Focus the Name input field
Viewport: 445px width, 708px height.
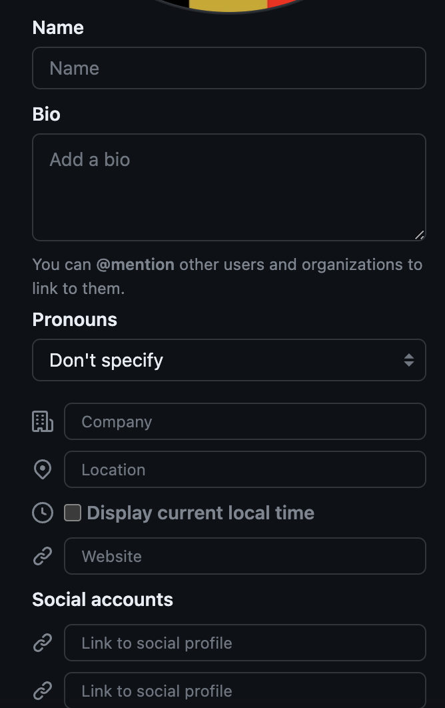(229, 68)
